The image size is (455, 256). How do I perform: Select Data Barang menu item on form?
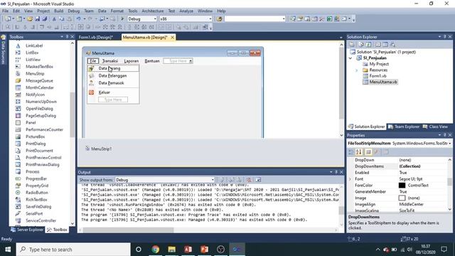click(113, 68)
